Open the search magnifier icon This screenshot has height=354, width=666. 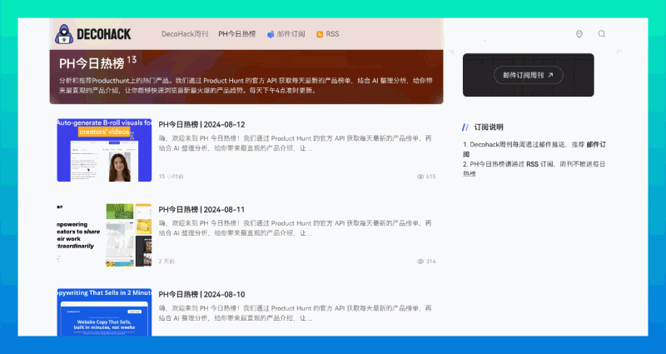[601, 34]
